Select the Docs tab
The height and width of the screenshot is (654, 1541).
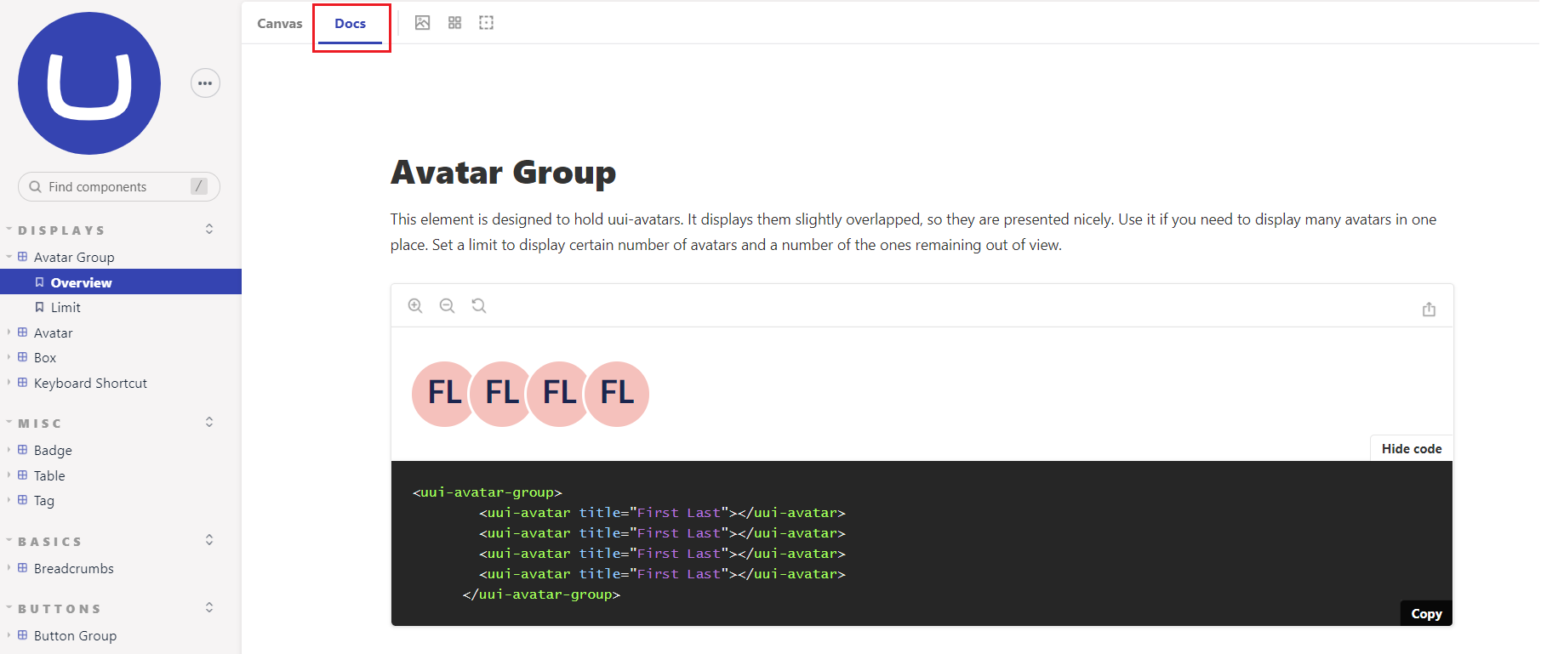click(350, 24)
